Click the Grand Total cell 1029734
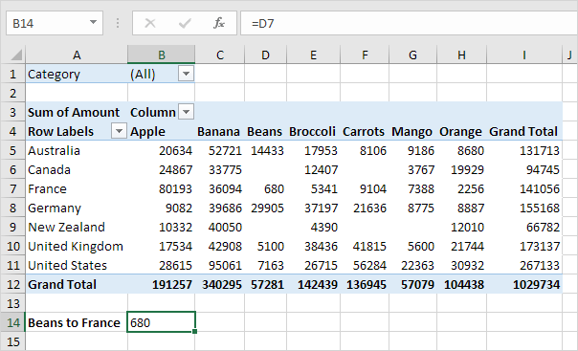Viewport: 578px width, 351px height. 524,284
